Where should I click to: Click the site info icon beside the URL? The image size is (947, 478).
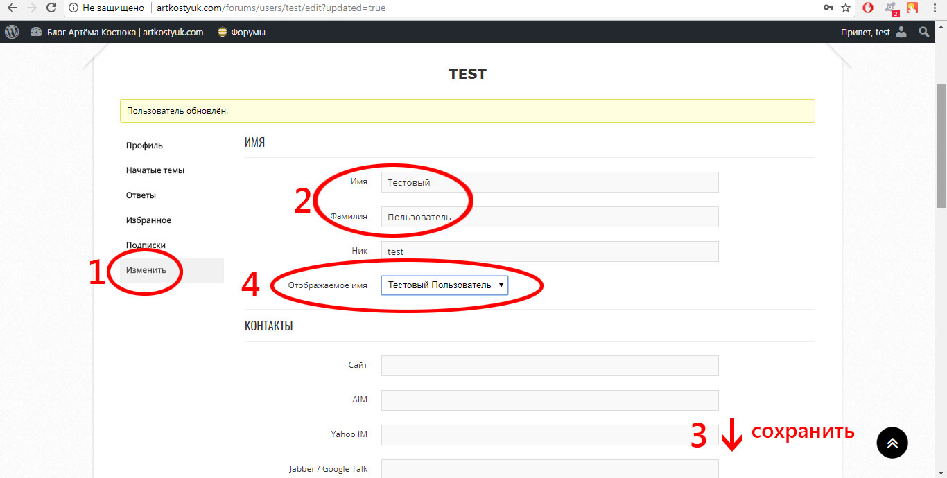coord(73,8)
